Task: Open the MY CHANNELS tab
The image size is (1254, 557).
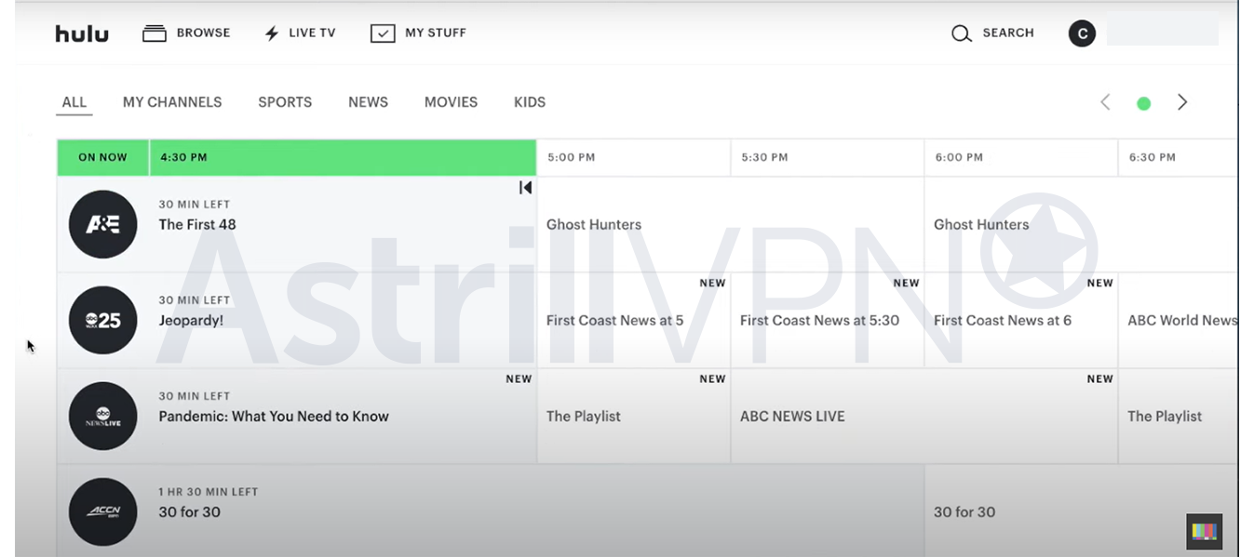Action: (172, 102)
